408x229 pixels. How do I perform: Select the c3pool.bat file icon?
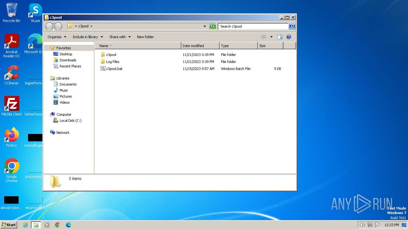click(103, 69)
